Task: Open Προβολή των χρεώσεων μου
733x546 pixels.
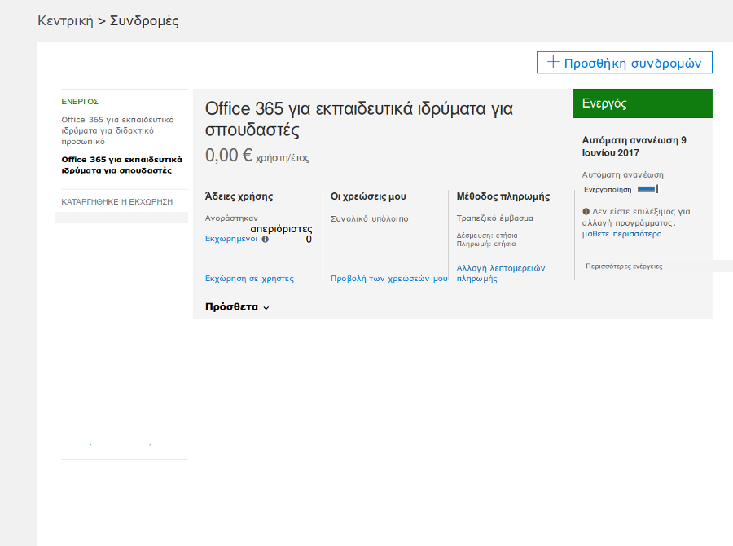Action: coord(388,279)
